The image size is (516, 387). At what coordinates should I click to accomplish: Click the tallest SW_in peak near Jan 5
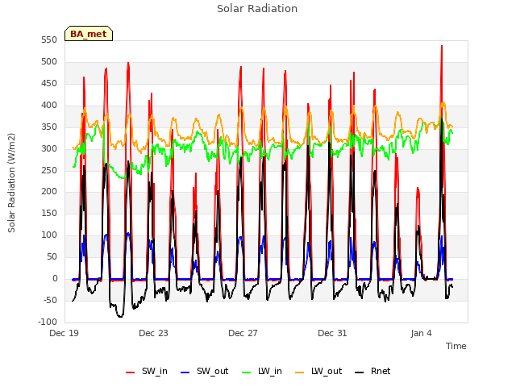click(442, 46)
